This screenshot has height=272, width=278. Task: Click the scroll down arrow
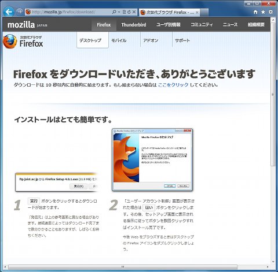[x=273, y=262]
